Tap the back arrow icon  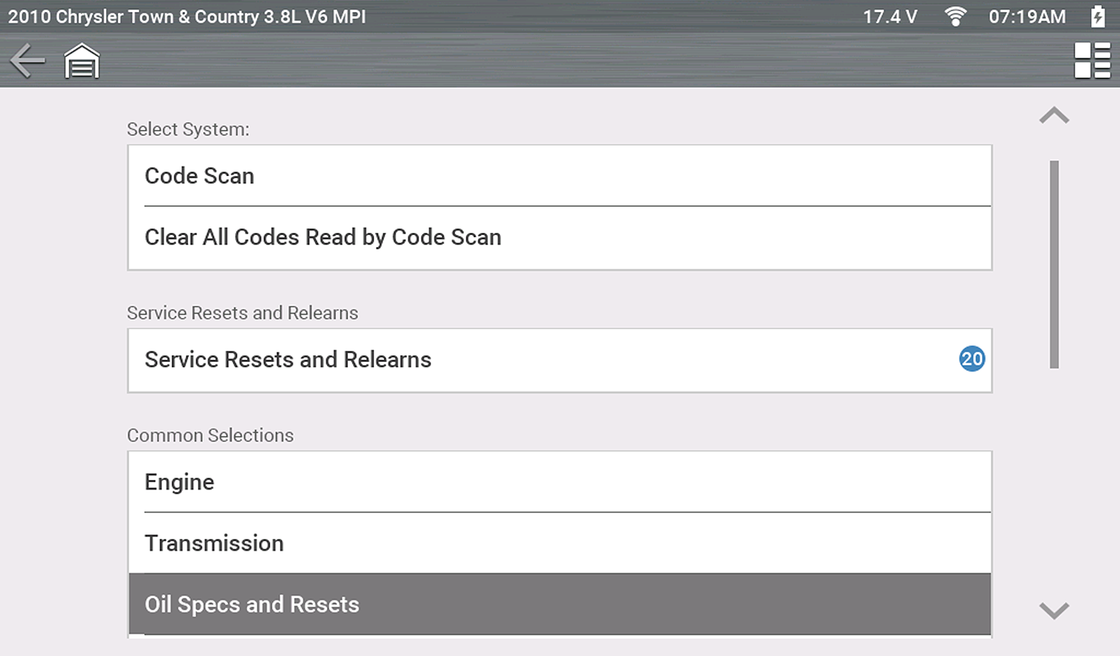[28, 60]
